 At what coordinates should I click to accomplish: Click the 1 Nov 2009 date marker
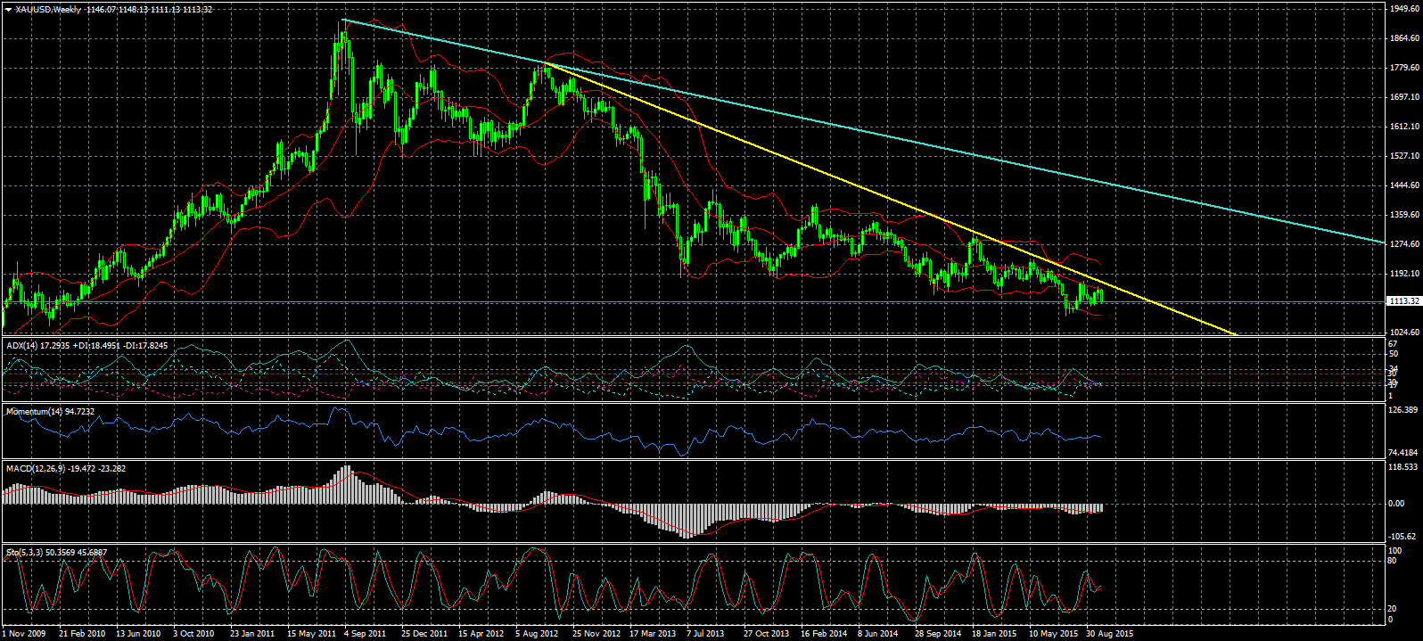point(23,634)
